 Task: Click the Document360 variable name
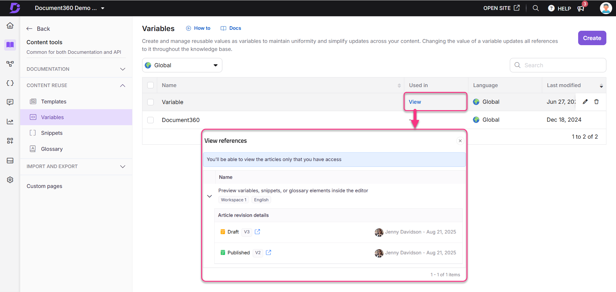coord(181,120)
